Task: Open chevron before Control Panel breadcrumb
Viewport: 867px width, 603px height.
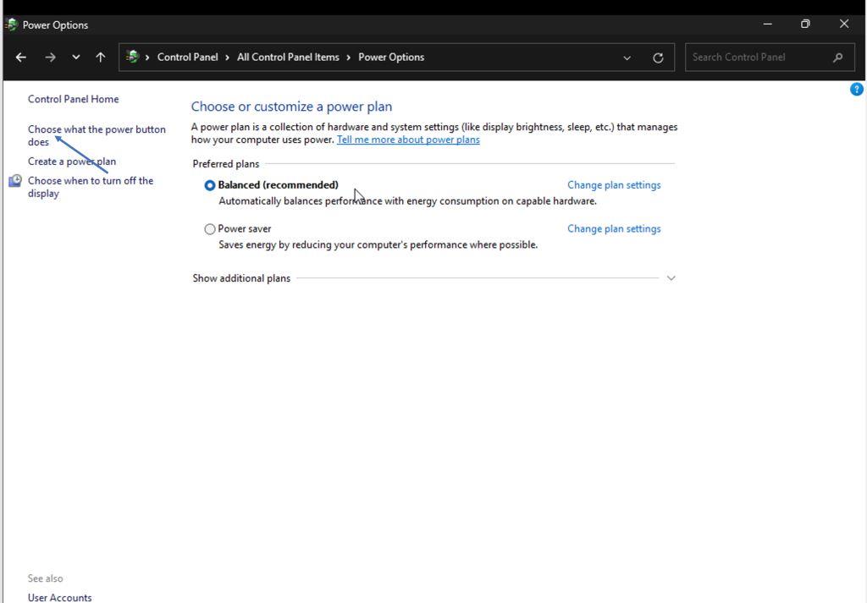Action: pyautogui.click(x=147, y=58)
